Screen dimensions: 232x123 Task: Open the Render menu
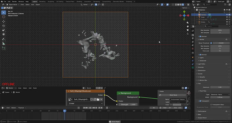14,1
